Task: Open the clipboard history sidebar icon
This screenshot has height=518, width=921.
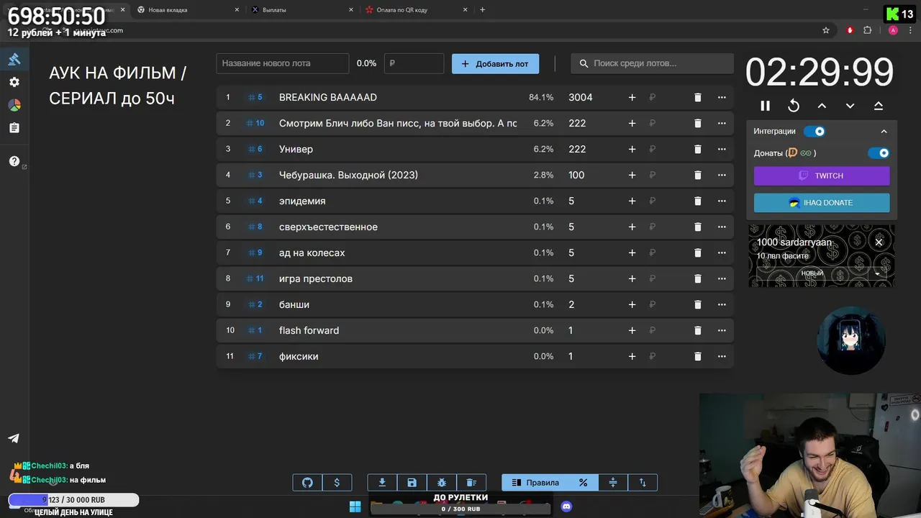Action: (x=14, y=128)
